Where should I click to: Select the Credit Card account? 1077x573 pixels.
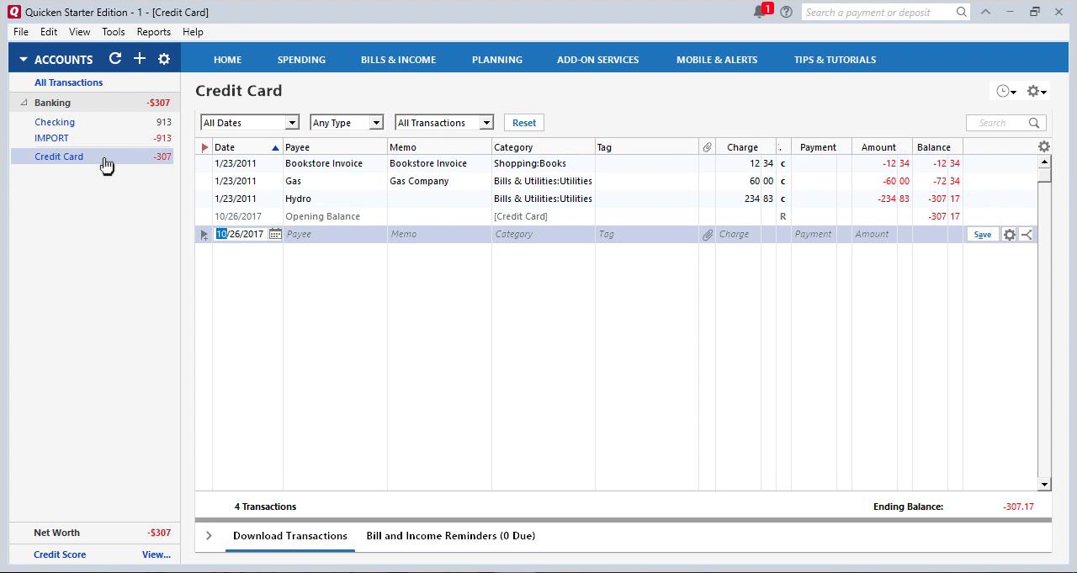59,157
